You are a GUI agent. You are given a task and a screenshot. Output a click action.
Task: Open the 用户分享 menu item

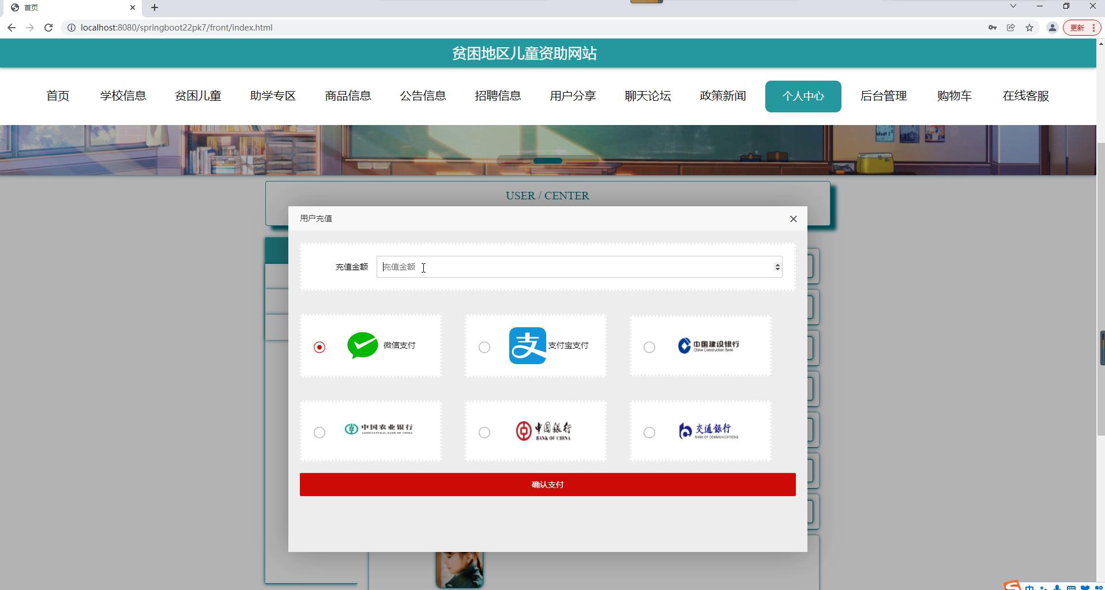tap(573, 96)
